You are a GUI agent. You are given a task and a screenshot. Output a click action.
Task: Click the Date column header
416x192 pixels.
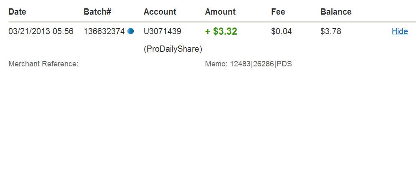pos(17,12)
